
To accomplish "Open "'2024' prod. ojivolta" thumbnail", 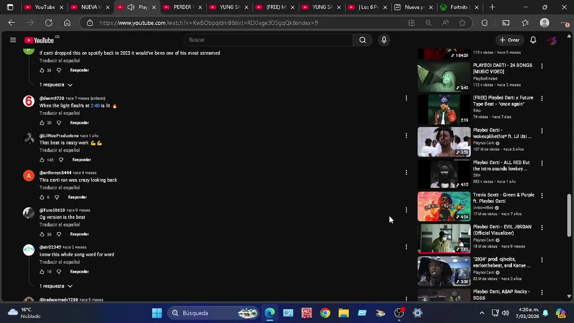I will point(444,271).
